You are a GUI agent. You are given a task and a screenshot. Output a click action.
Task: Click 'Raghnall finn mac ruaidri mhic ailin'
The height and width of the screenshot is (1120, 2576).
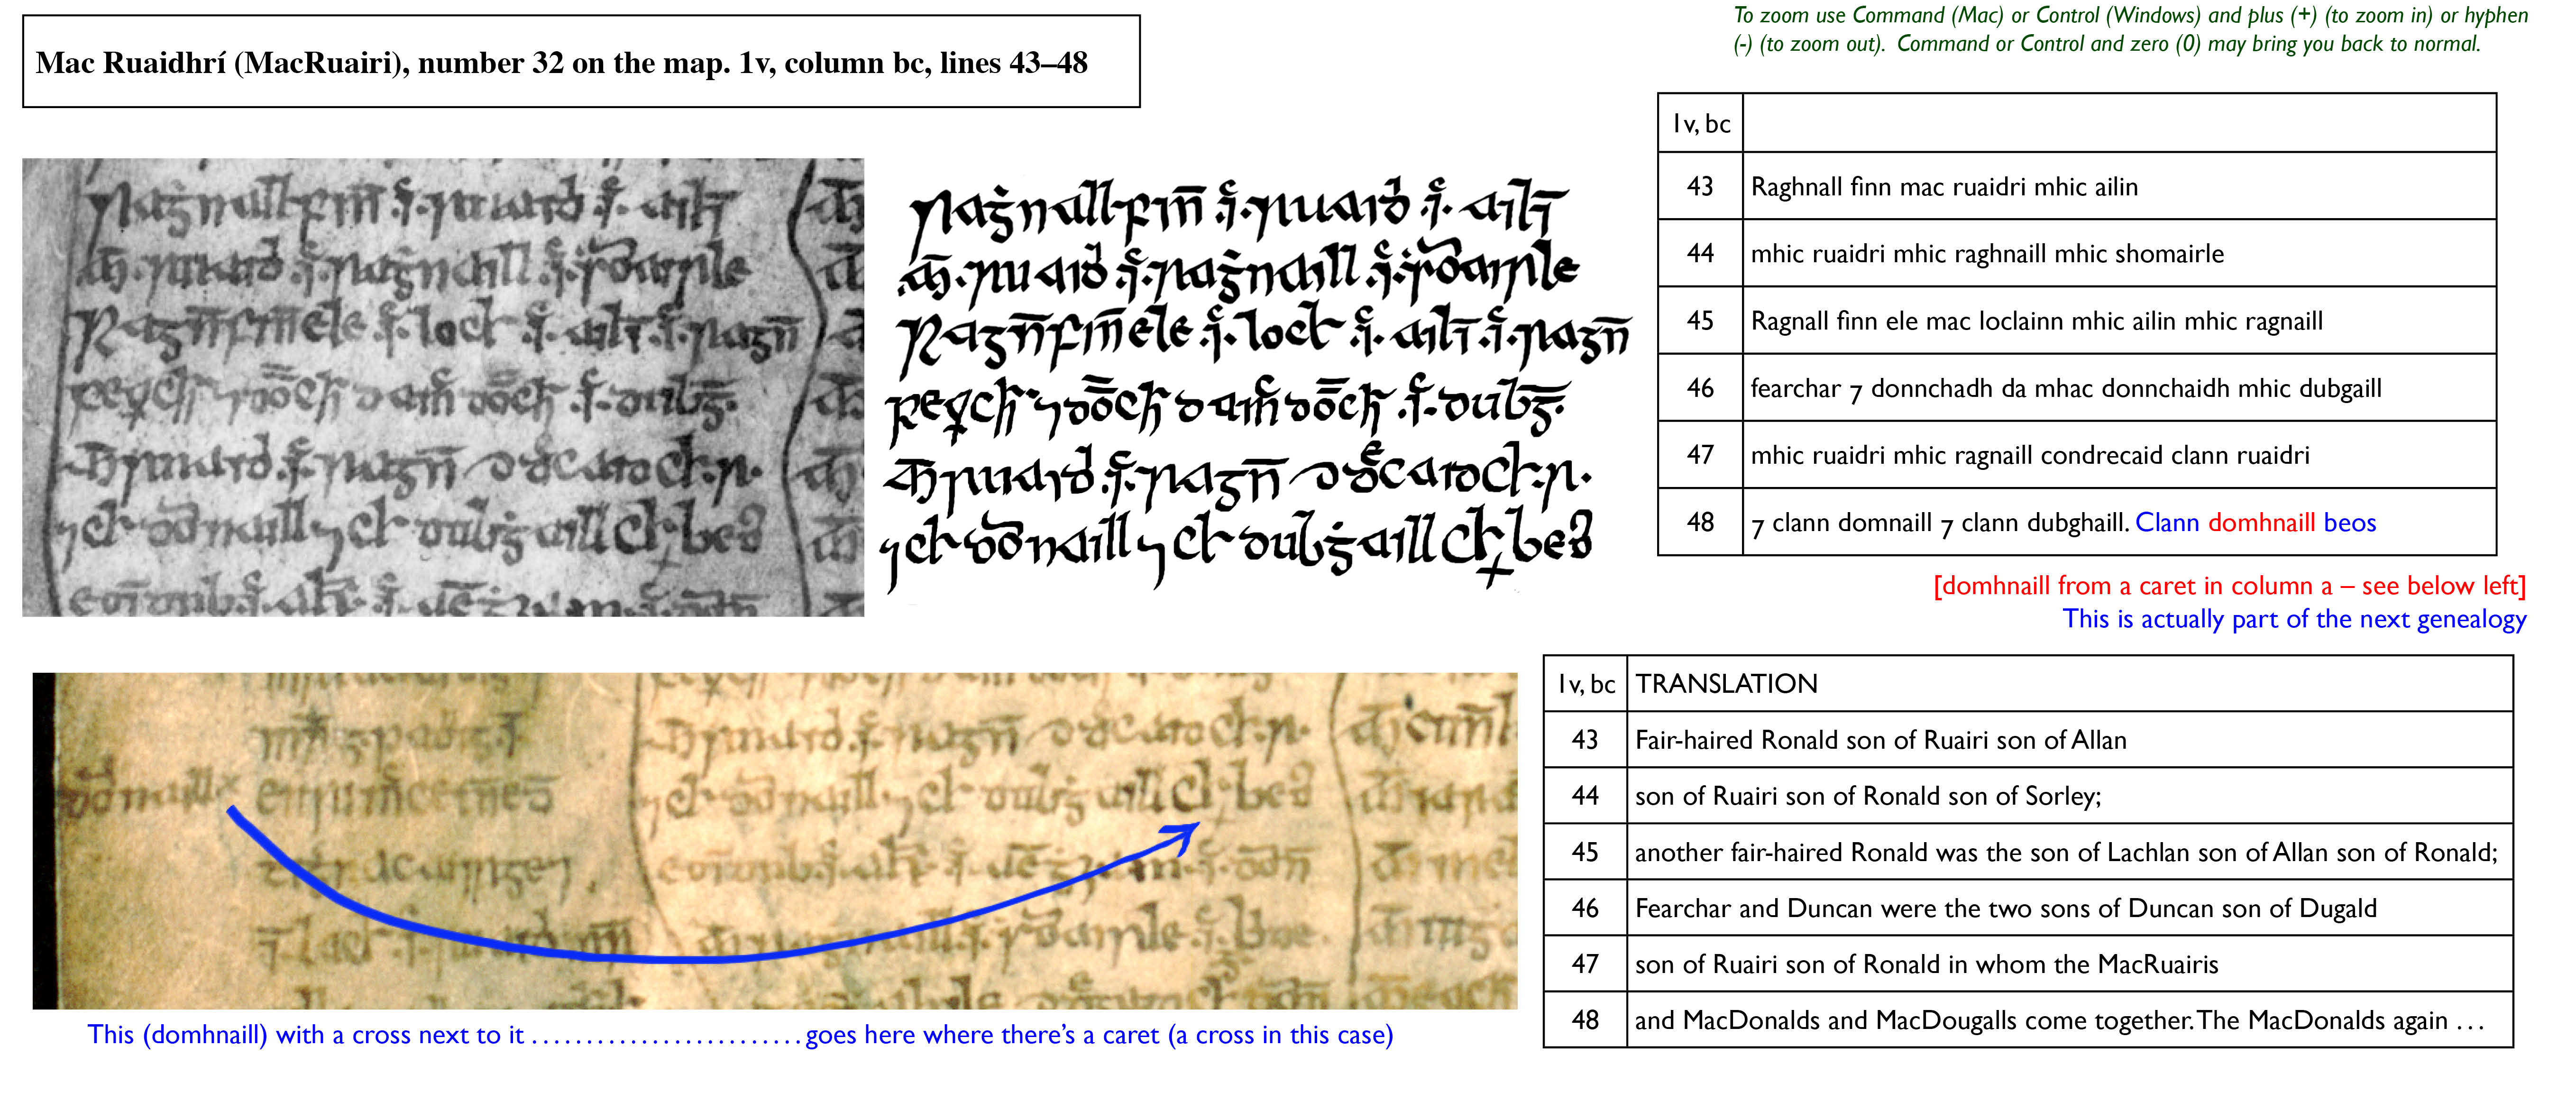click(1944, 187)
